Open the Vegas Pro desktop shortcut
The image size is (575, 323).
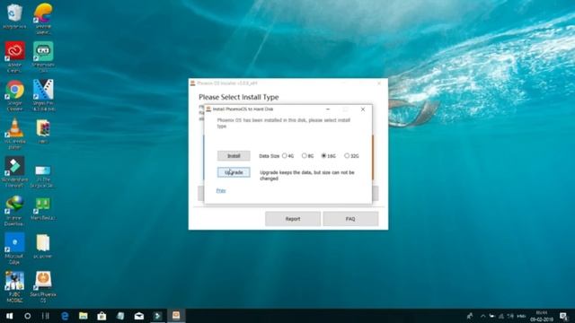pyautogui.click(x=43, y=95)
